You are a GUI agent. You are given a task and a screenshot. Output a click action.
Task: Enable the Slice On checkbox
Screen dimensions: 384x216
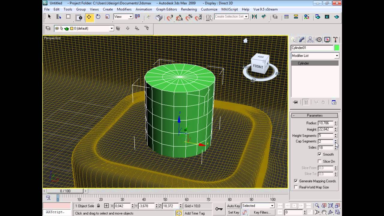tap(320, 161)
